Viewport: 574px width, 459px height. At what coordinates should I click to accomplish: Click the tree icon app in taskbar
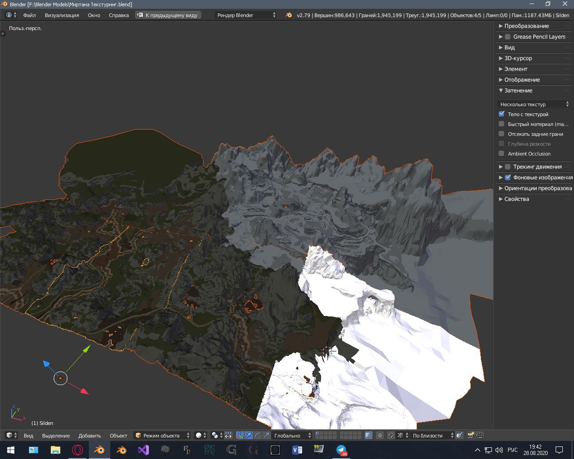(165, 450)
